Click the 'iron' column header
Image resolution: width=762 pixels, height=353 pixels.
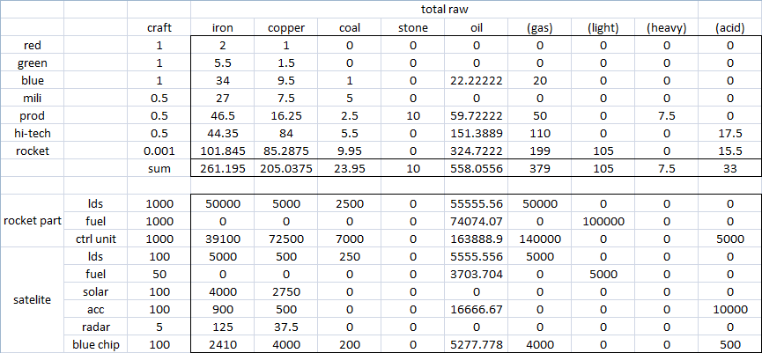(x=223, y=27)
